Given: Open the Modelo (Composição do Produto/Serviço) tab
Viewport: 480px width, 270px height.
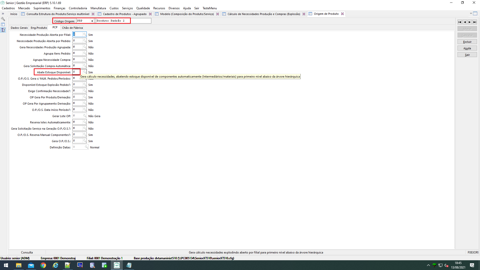Looking at the screenshot, I should 187,14.
